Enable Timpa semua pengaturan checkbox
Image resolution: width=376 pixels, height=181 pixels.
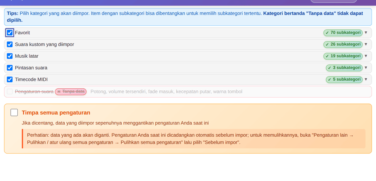coord(14,112)
